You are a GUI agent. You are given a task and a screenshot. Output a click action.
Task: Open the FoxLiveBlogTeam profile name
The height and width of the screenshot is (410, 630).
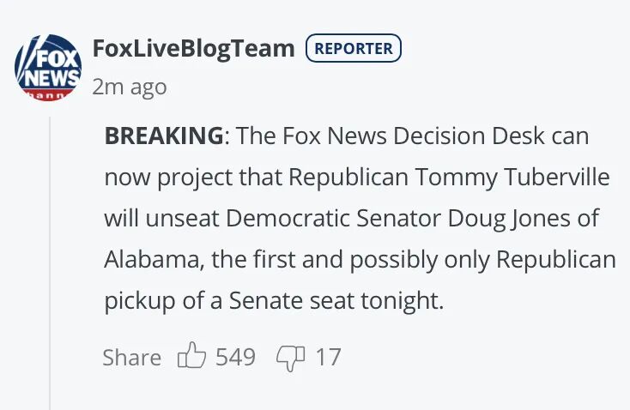pyautogui.click(x=193, y=48)
